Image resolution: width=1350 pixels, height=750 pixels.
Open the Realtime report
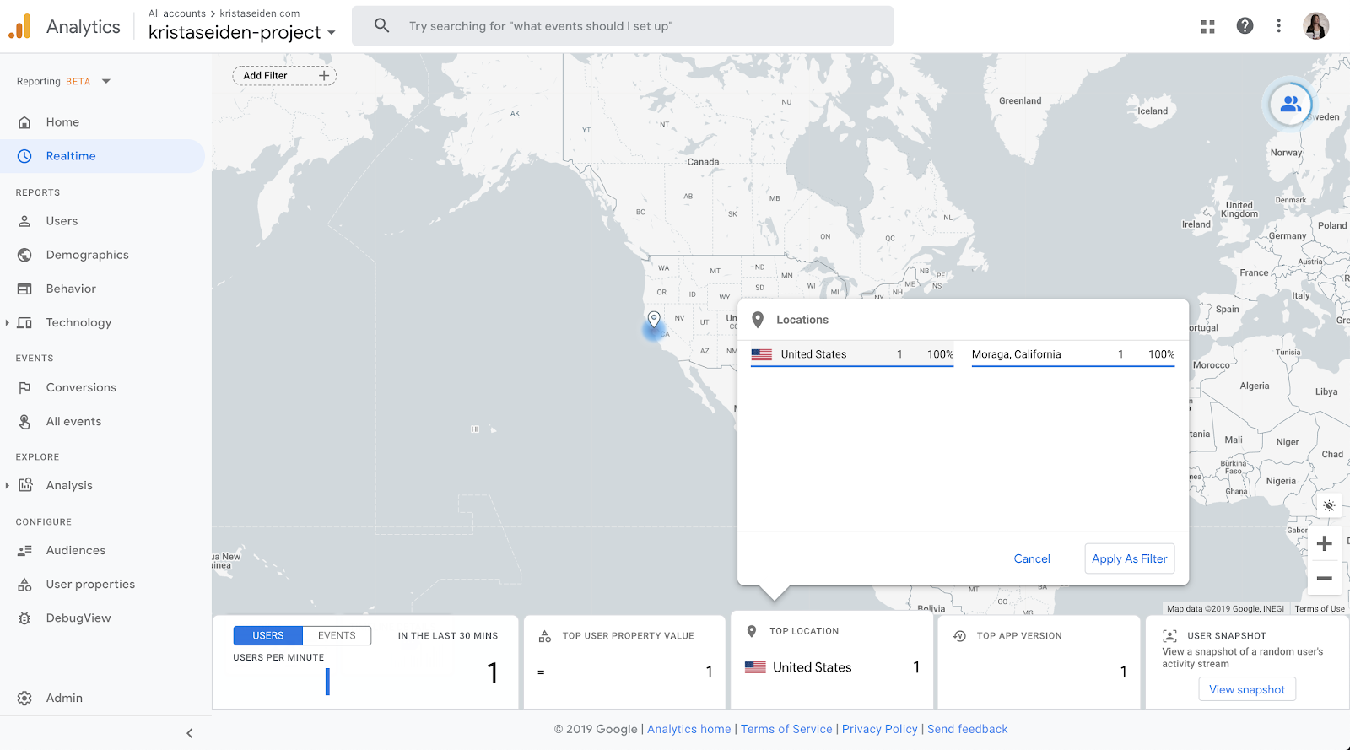coord(71,156)
